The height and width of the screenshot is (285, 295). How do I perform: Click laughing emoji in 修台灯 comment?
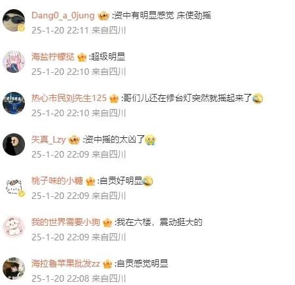tap(258, 99)
